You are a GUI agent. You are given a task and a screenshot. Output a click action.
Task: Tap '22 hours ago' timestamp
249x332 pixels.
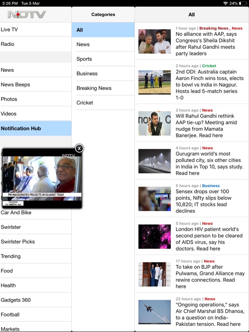pyautogui.click(x=188, y=299)
